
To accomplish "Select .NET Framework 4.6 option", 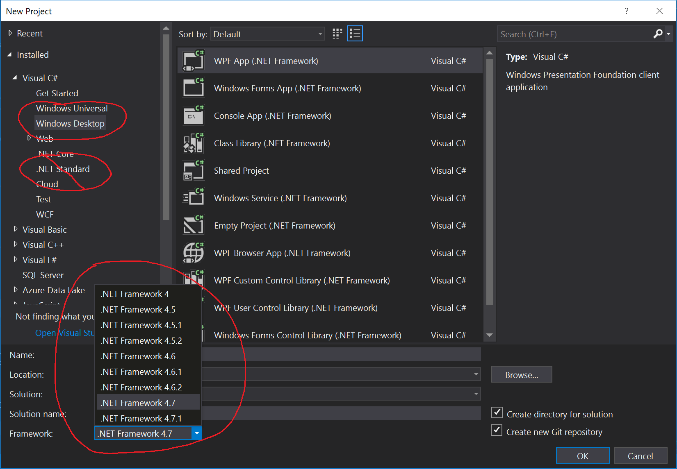I will (x=148, y=356).
